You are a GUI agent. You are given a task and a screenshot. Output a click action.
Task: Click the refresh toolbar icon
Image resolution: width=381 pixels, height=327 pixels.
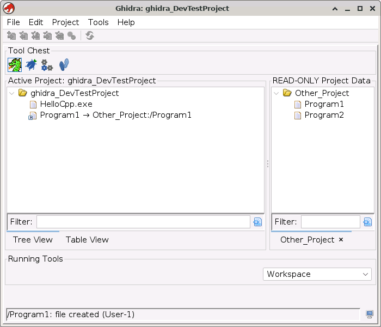[90, 36]
